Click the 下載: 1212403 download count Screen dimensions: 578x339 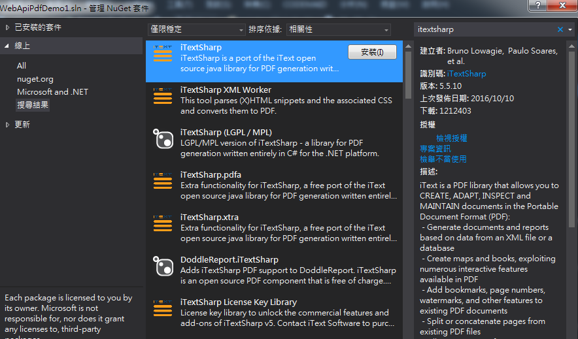click(445, 111)
